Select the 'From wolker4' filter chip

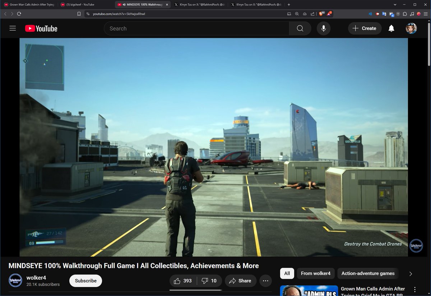coord(316,273)
